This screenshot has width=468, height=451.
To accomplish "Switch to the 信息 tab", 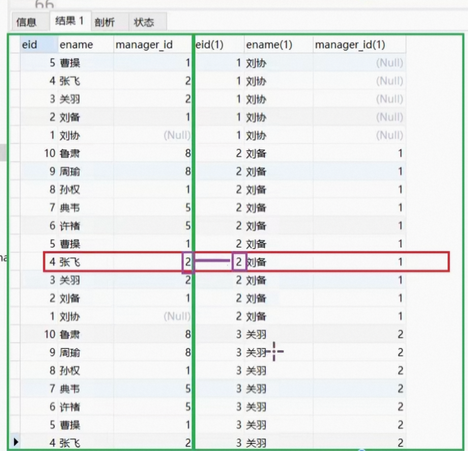I will (26, 22).
